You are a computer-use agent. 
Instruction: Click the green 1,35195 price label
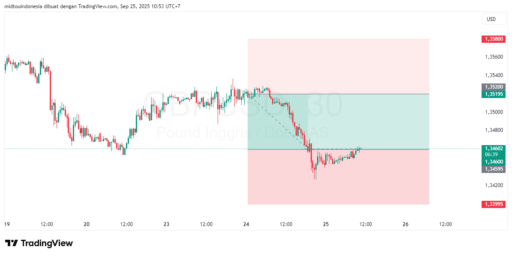point(494,94)
